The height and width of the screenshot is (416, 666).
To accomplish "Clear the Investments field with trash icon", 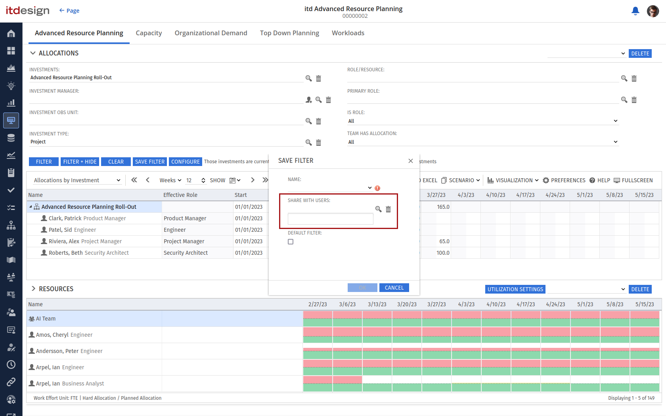I will coord(318,78).
